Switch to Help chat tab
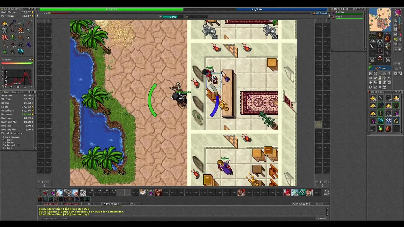 pyautogui.click(x=91, y=204)
